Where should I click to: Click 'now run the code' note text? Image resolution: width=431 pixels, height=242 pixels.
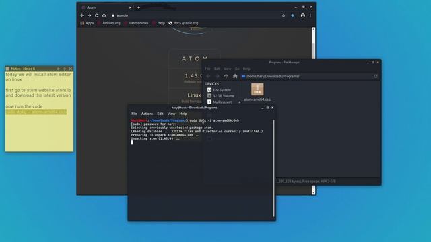click(x=24, y=106)
